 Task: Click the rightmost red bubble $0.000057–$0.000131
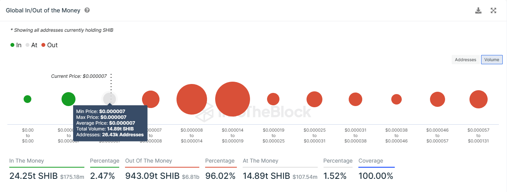point(478,99)
